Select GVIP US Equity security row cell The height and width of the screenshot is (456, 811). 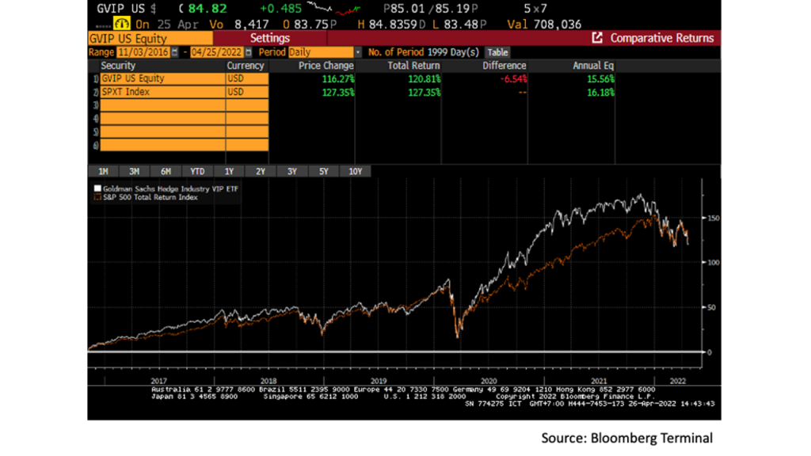point(162,78)
